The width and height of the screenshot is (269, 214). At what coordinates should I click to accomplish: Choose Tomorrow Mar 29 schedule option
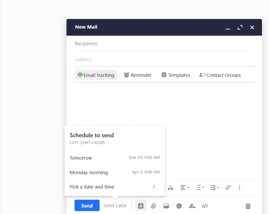(115, 158)
